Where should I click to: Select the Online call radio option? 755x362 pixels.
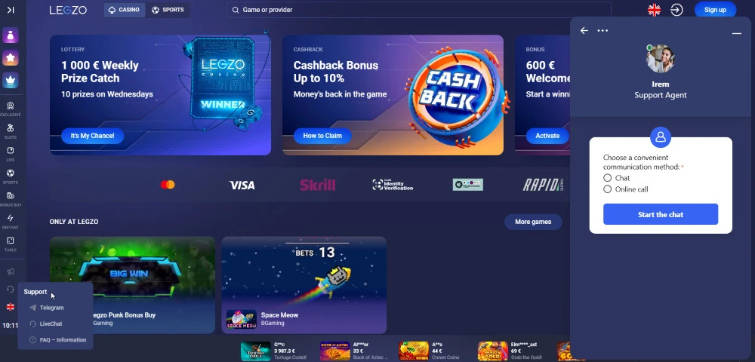coord(607,189)
